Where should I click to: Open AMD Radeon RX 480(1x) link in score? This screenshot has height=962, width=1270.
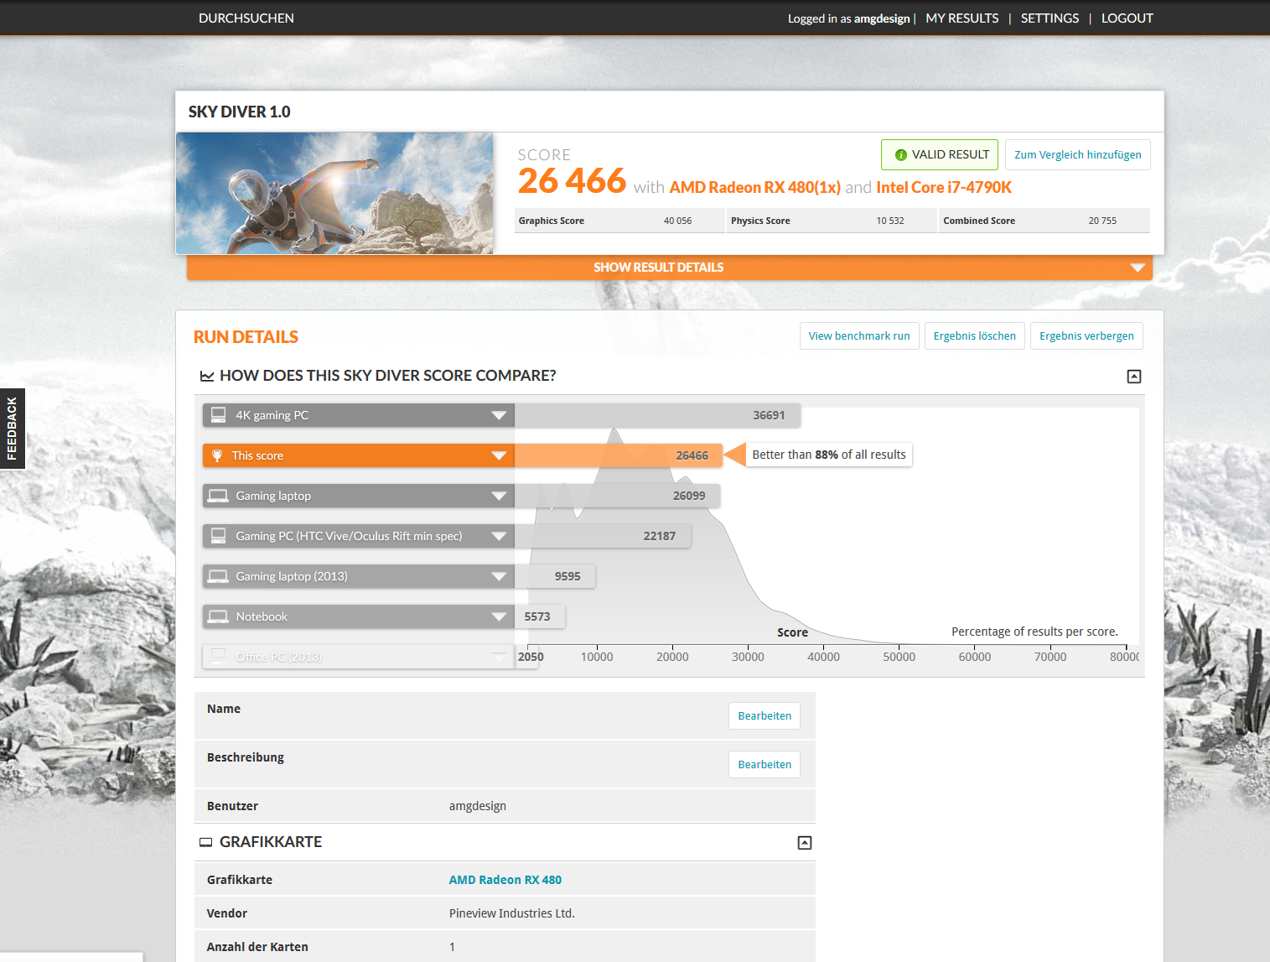click(x=754, y=187)
